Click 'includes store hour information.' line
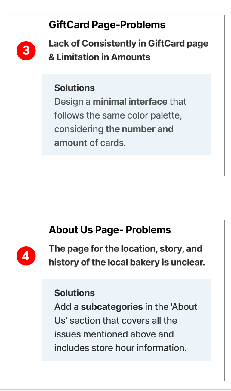 coord(120,348)
